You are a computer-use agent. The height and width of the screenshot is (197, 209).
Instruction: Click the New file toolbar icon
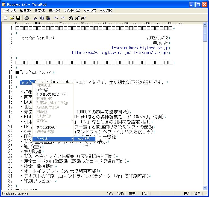(5, 18)
